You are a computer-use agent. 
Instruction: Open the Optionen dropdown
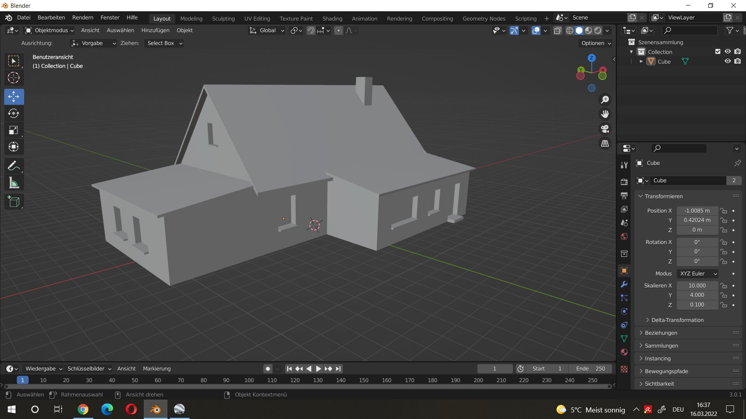596,43
